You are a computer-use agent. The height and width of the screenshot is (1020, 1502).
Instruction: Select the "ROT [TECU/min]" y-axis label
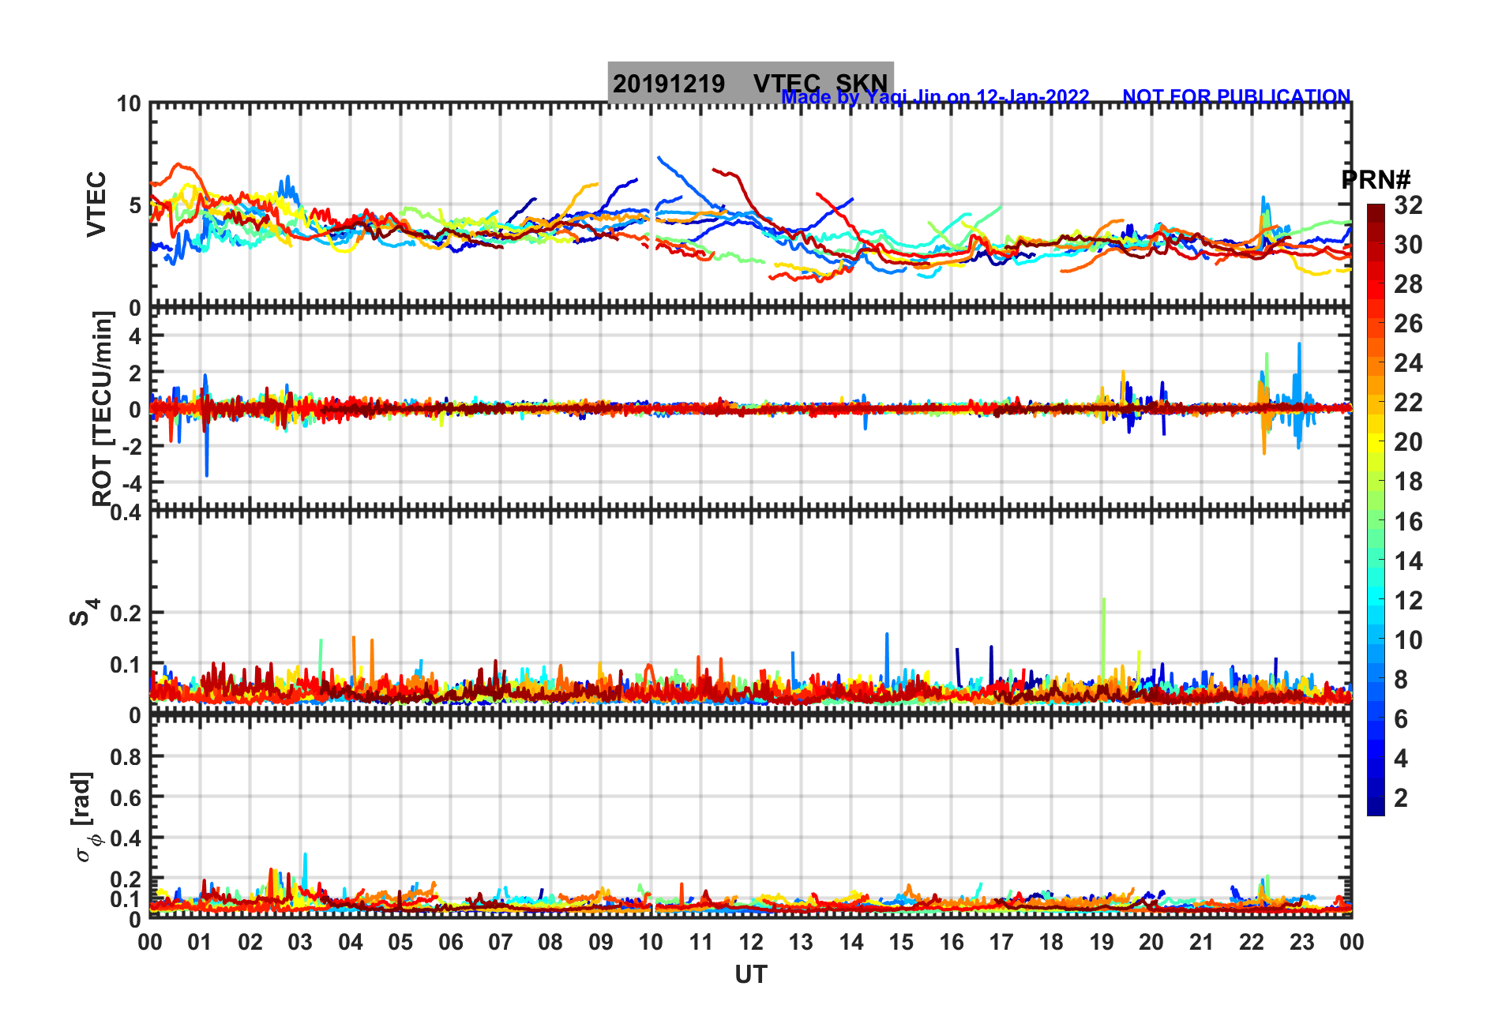coord(103,408)
